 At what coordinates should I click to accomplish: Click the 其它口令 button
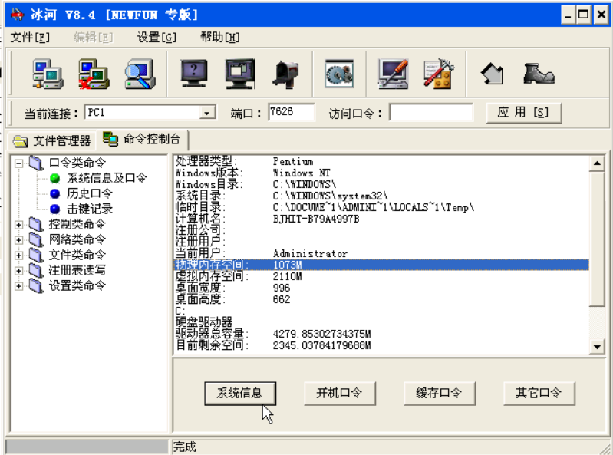(539, 394)
